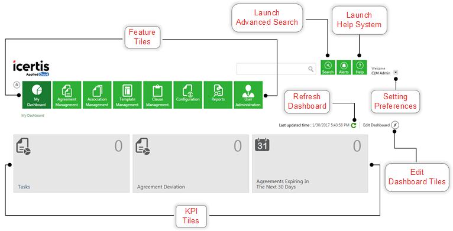Open the Alerts bell button

(x=344, y=67)
